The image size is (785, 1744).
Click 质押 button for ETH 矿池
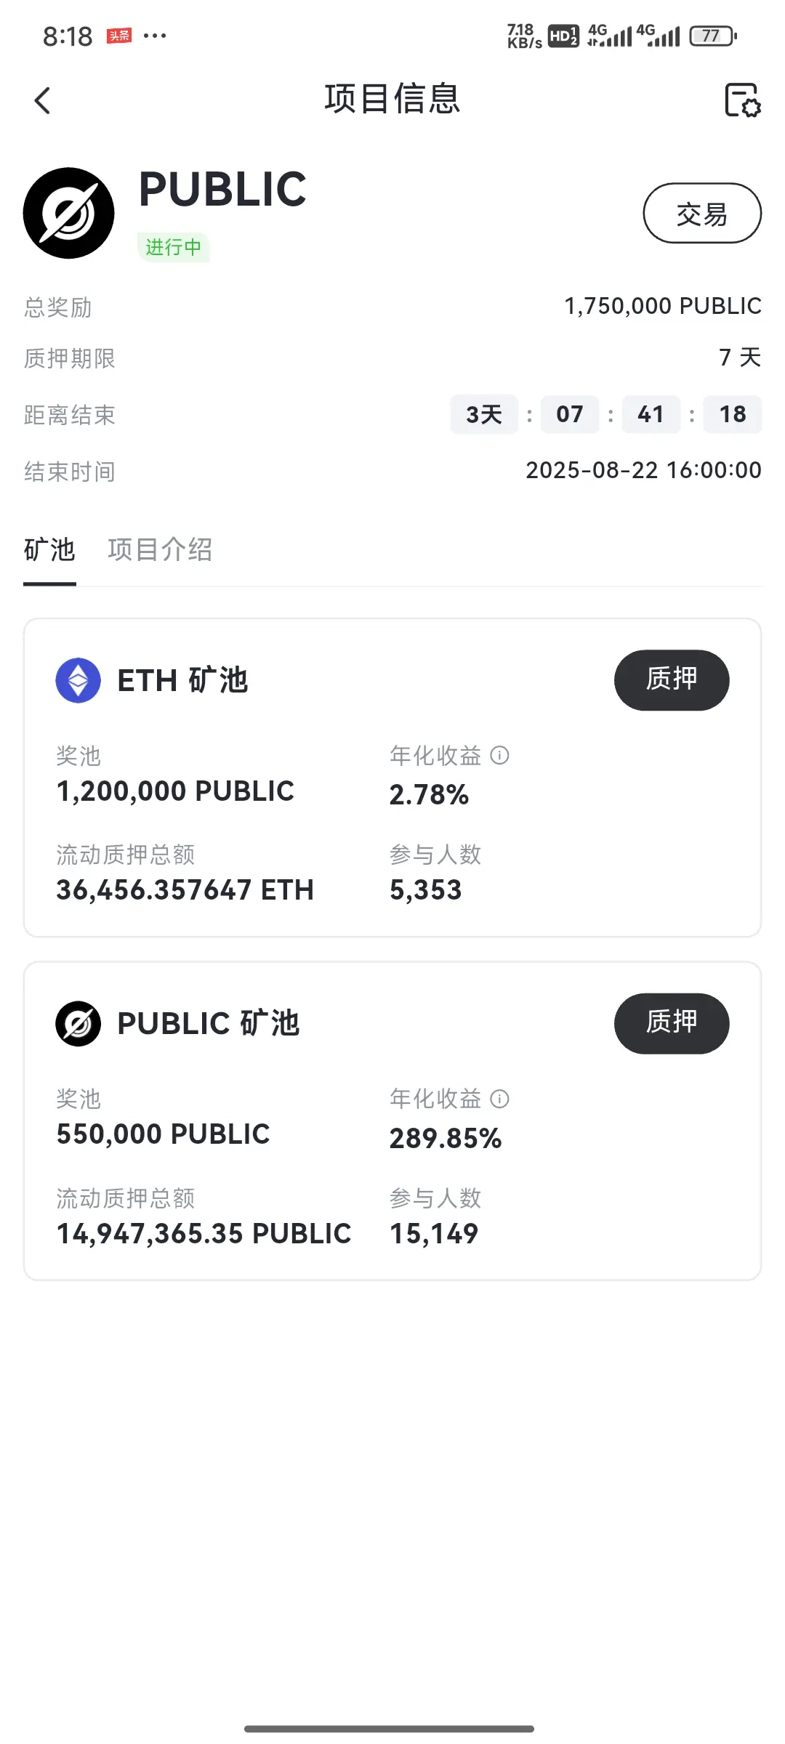coord(672,680)
